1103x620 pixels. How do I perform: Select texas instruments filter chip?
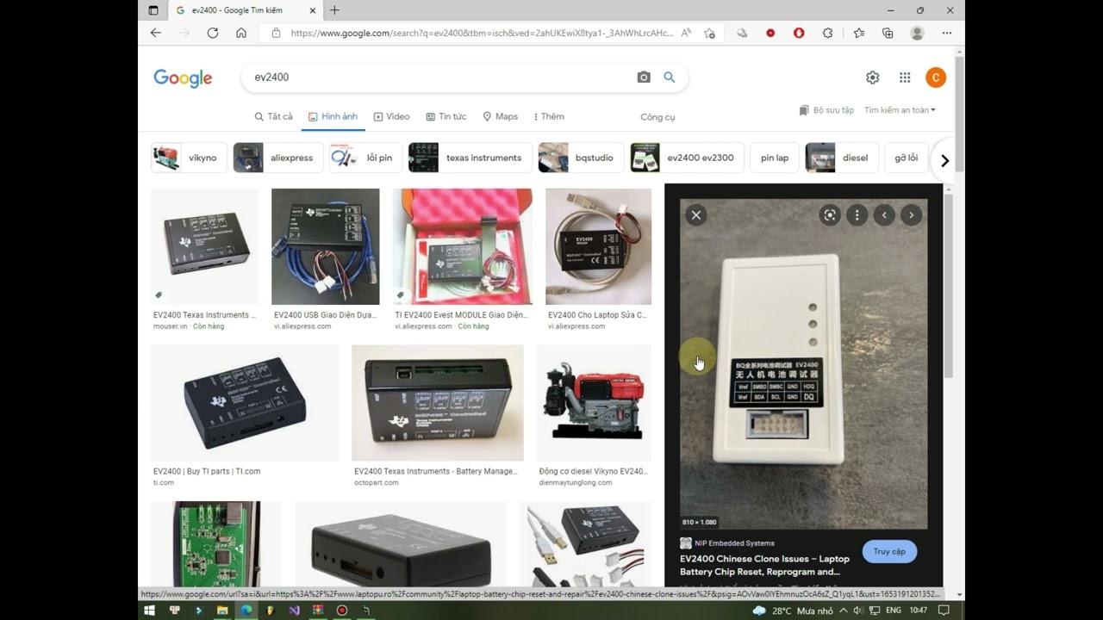[x=470, y=158]
